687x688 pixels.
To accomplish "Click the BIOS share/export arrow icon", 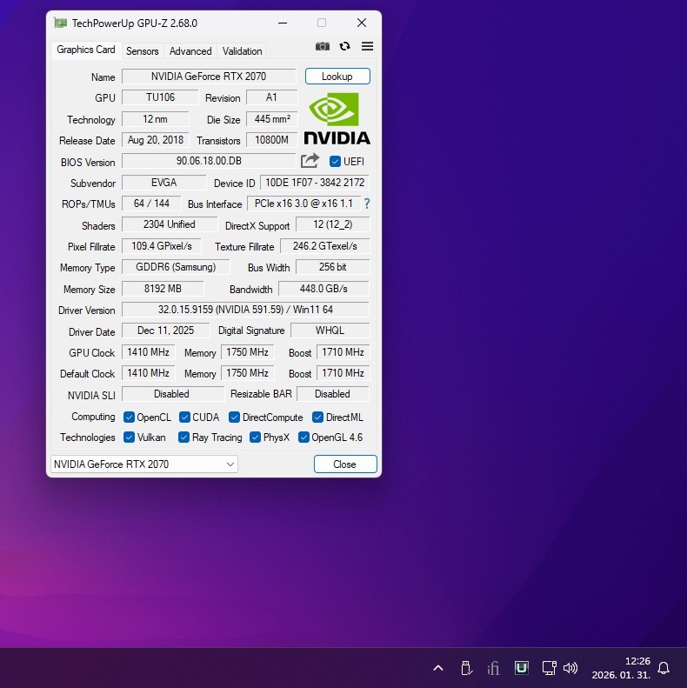I will pyautogui.click(x=310, y=161).
